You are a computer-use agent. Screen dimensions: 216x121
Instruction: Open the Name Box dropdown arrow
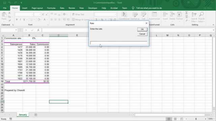(16, 30)
